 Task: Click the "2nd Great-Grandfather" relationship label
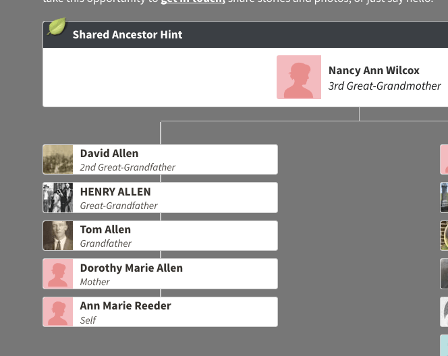click(128, 167)
